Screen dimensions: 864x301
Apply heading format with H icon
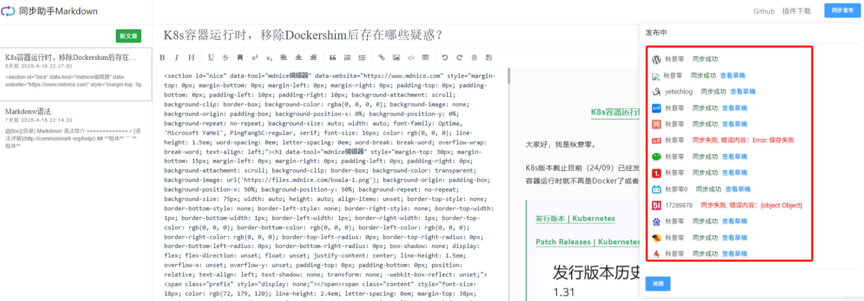click(191, 57)
